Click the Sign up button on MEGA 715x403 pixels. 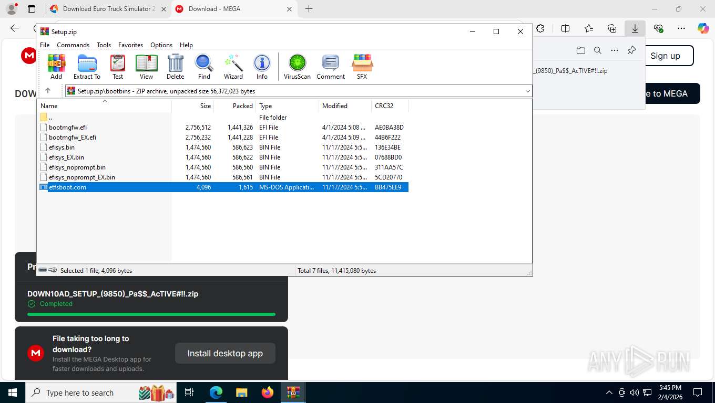665,56
